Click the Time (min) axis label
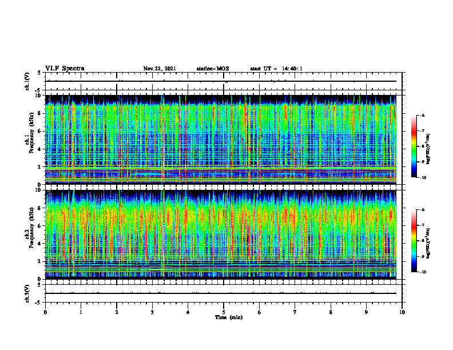The image size is (453, 350). pyautogui.click(x=229, y=317)
